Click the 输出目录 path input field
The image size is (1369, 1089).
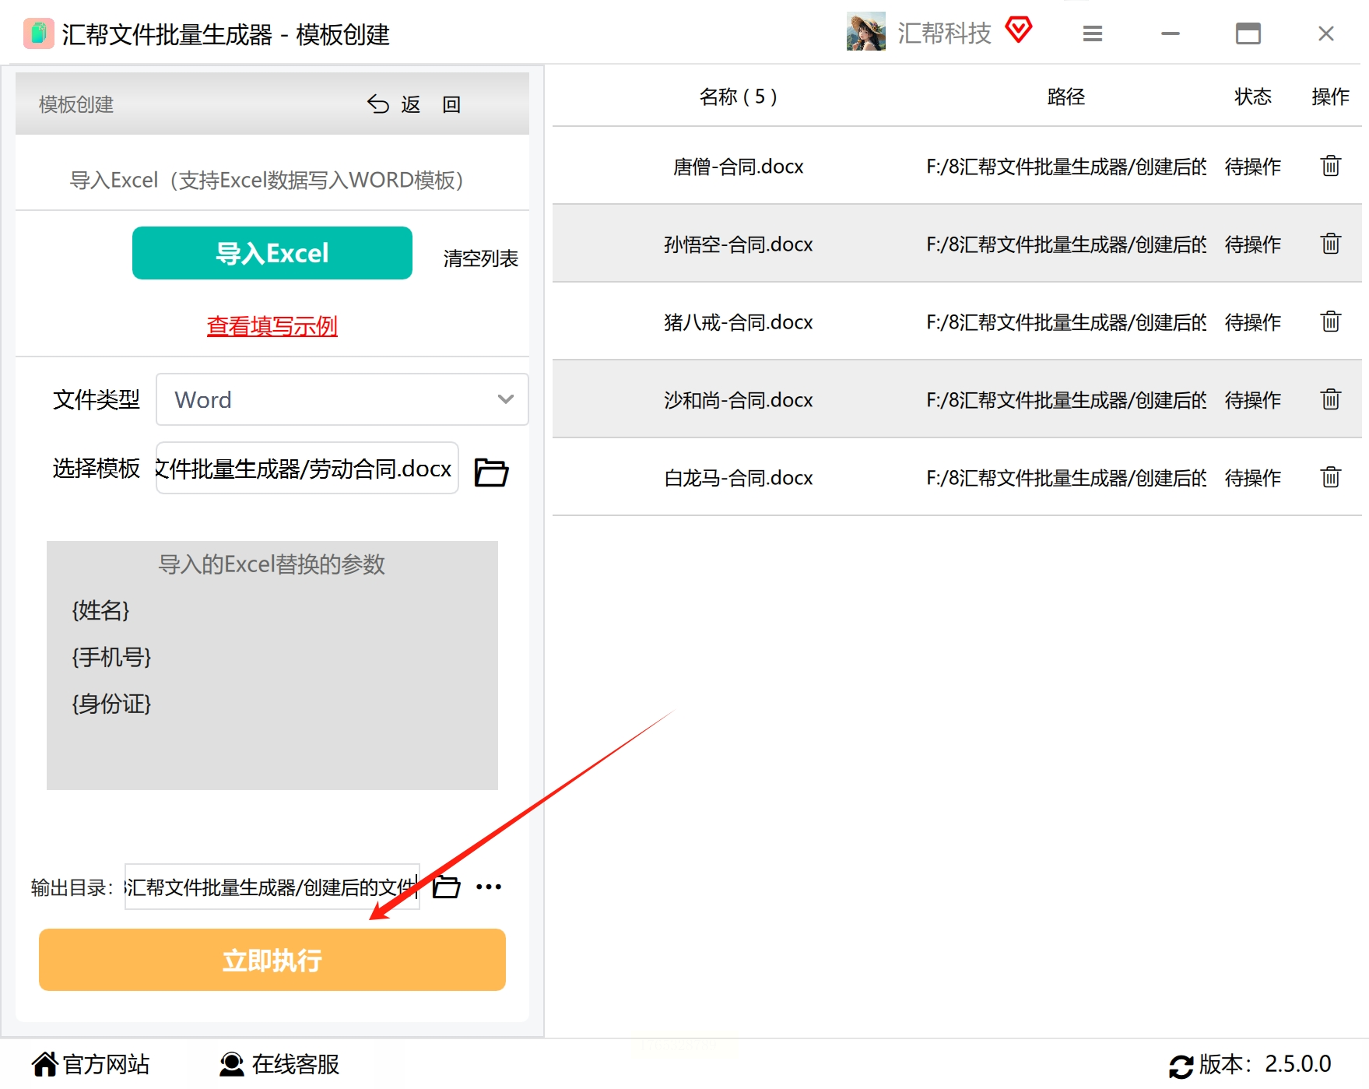click(272, 887)
